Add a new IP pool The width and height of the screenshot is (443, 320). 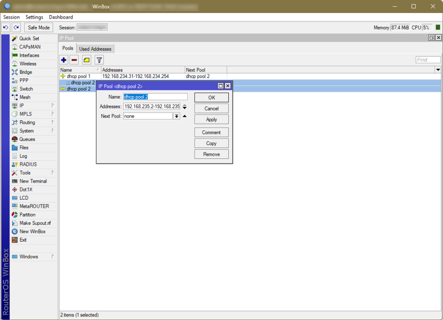tap(64, 60)
